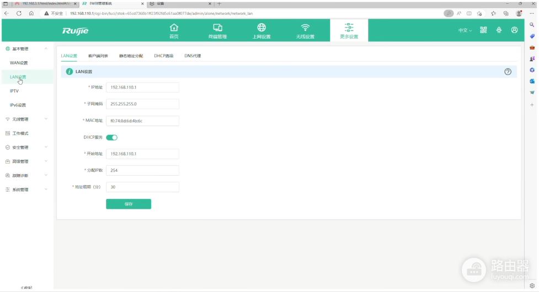Collapse the 基本管理 sidebar section
Image resolution: width=539 pixels, height=292 pixels.
point(26,48)
